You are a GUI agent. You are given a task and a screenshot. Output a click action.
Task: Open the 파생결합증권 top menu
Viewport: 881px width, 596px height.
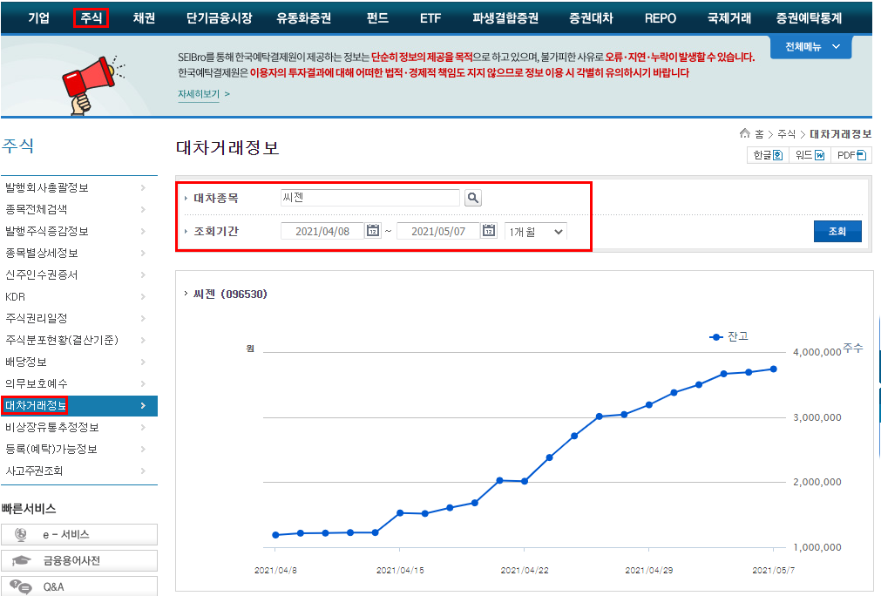tap(505, 18)
